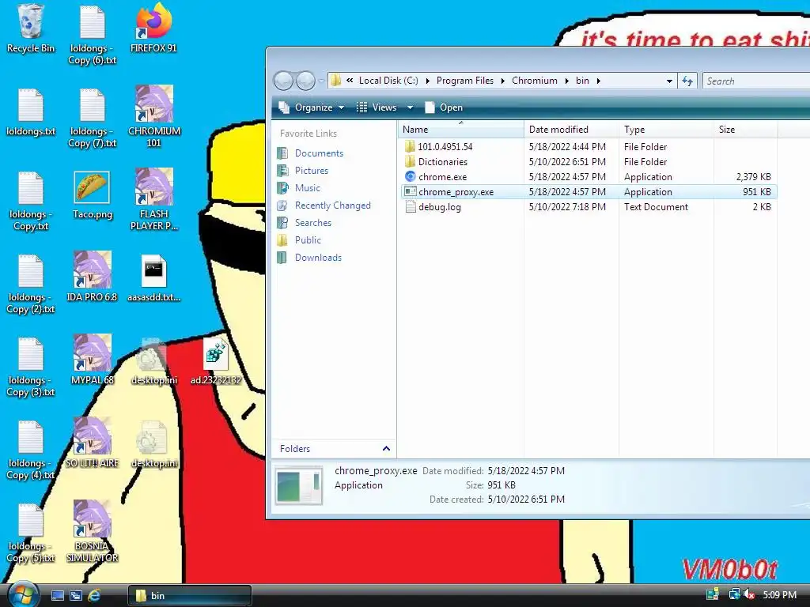Select loldongs - Copy (2).txt file
This screenshot has width=810, height=607.
point(31,285)
